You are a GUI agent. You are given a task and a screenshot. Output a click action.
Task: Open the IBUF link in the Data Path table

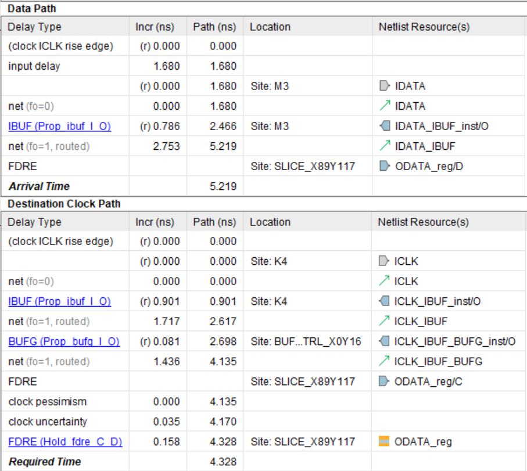click(x=59, y=126)
